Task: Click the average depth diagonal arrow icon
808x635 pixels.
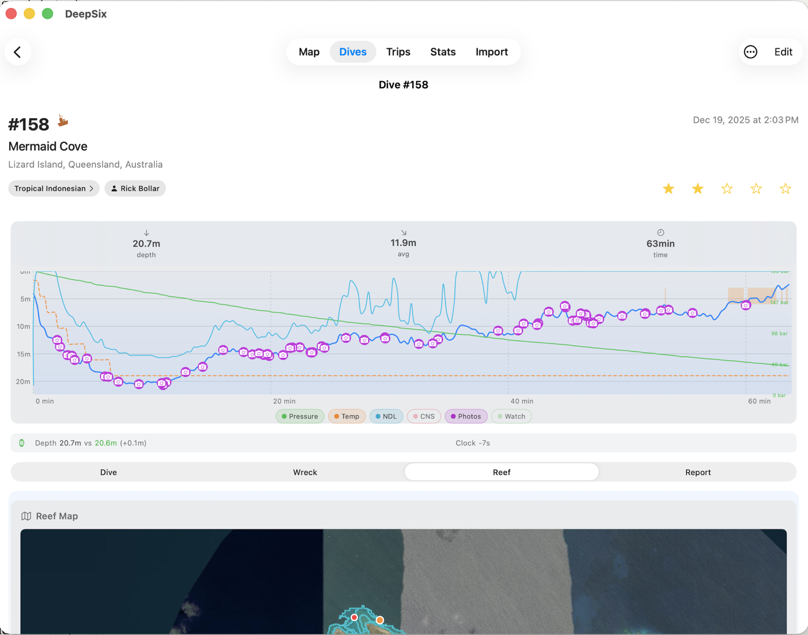Action: tap(403, 232)
